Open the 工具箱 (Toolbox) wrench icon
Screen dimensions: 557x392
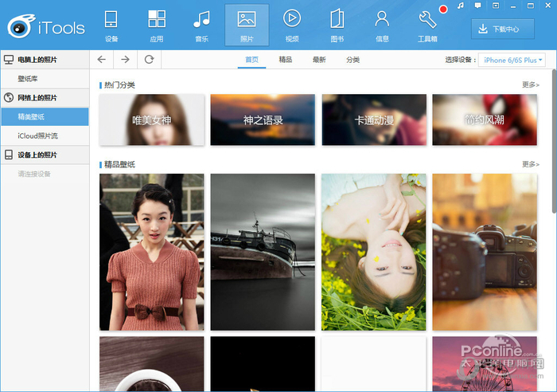(x=427, y=23)
